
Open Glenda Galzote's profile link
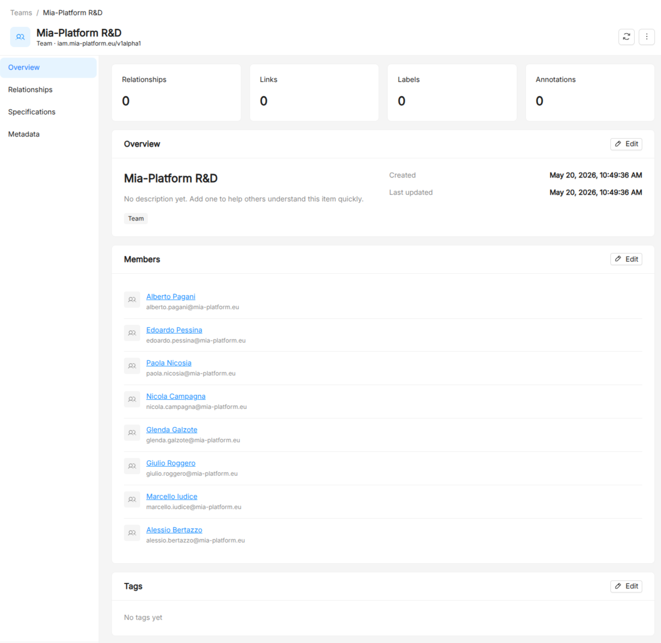click(172, 430)
